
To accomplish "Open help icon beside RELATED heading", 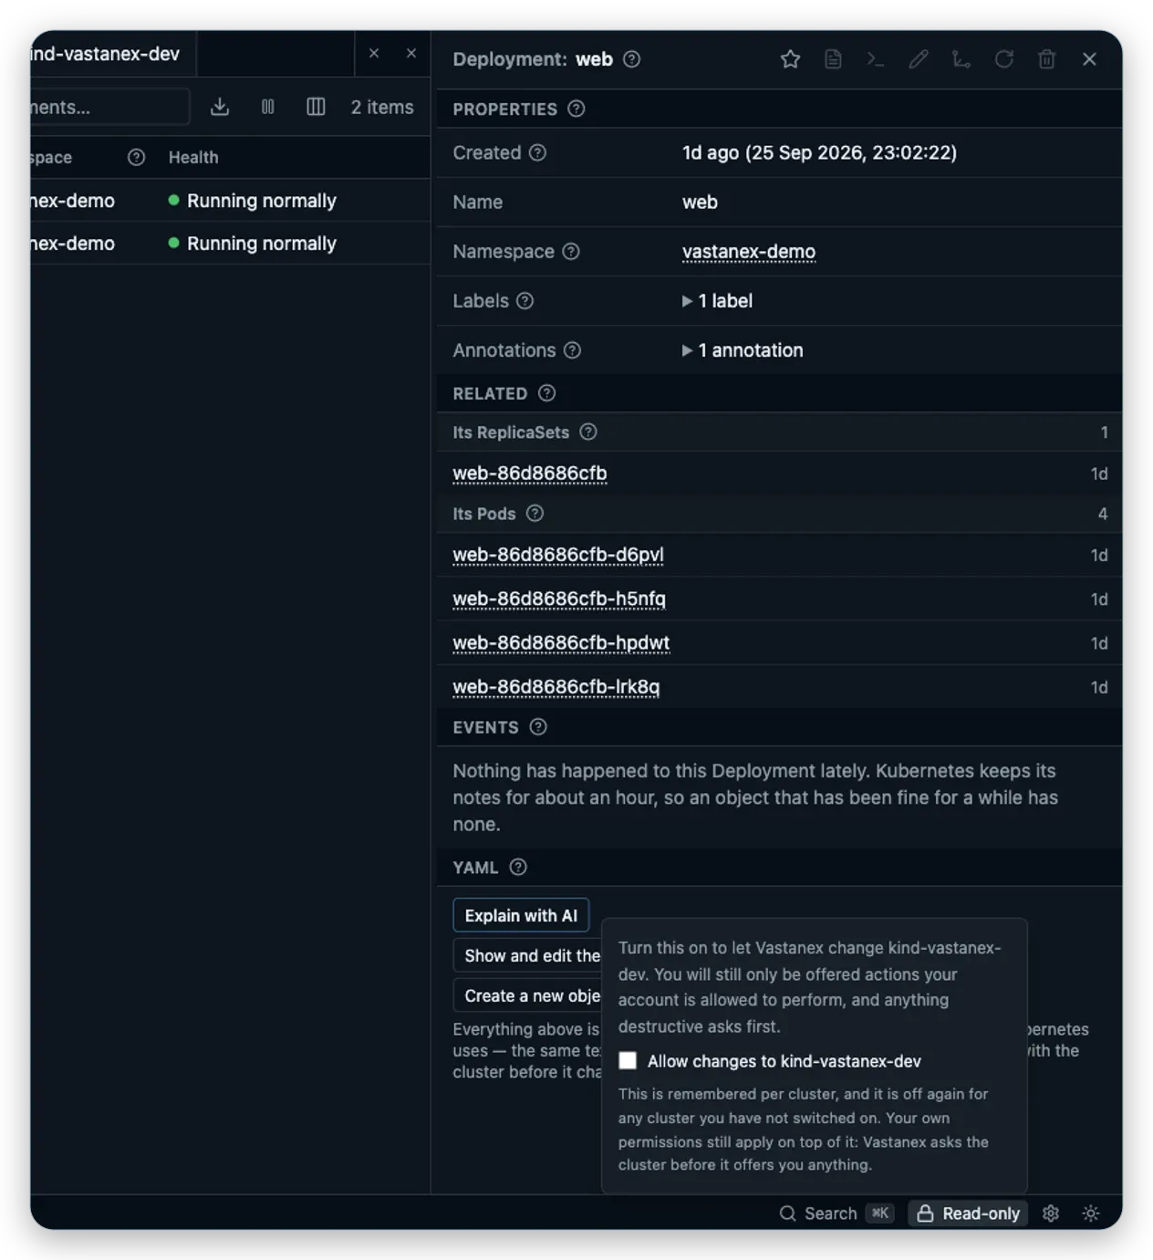I will pyautogui.click(x=546, y=393).
